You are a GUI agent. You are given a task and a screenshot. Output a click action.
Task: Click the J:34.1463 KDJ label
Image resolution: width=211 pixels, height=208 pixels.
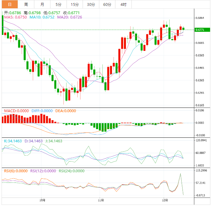tap(54, 141)
